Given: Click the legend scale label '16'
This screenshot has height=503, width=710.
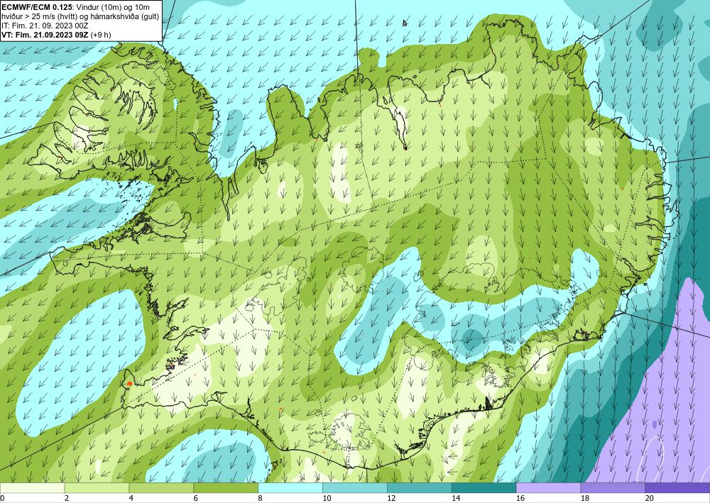Looking at the screenshot, I should click(x=520, y=499).
